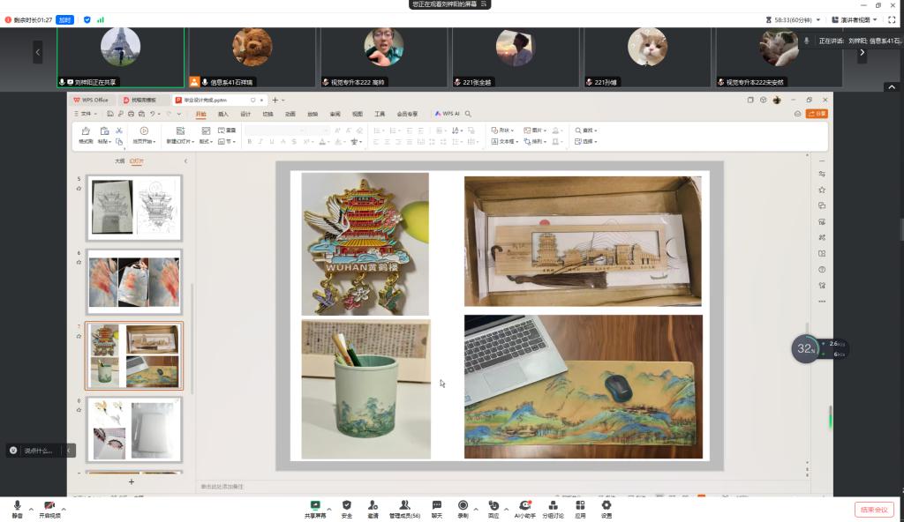Expand the arrow next to 静音
Image resolution: width=904 pixels, height=522 pixels.
31,509
